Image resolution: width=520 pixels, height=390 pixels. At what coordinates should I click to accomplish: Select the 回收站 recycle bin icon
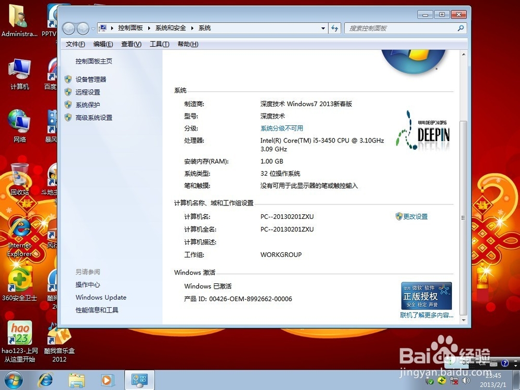coord(20,179)
